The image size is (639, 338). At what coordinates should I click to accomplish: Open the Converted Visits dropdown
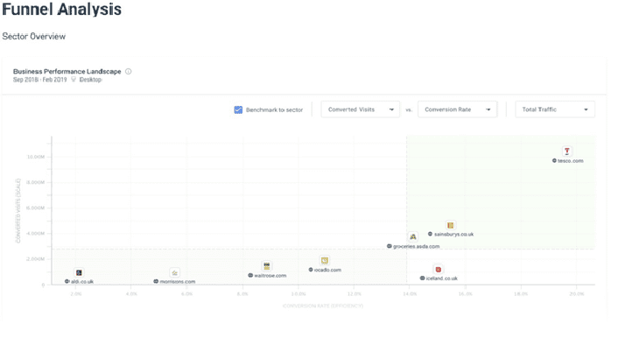tap(361, 109)
